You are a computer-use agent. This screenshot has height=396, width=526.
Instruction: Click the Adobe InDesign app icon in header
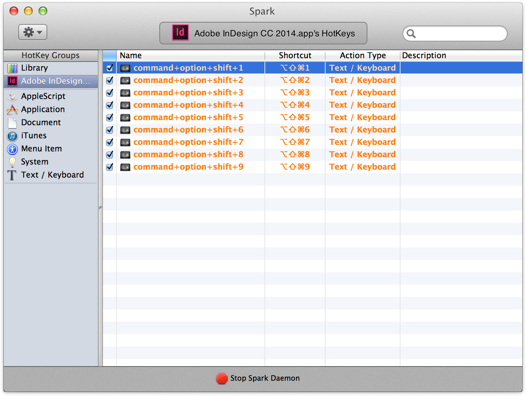point(180,32)
